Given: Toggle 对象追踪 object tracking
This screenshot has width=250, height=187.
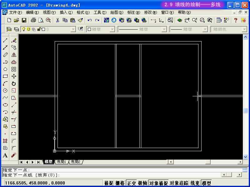Looking at the screenshot, I should click(x=179, y=183).
